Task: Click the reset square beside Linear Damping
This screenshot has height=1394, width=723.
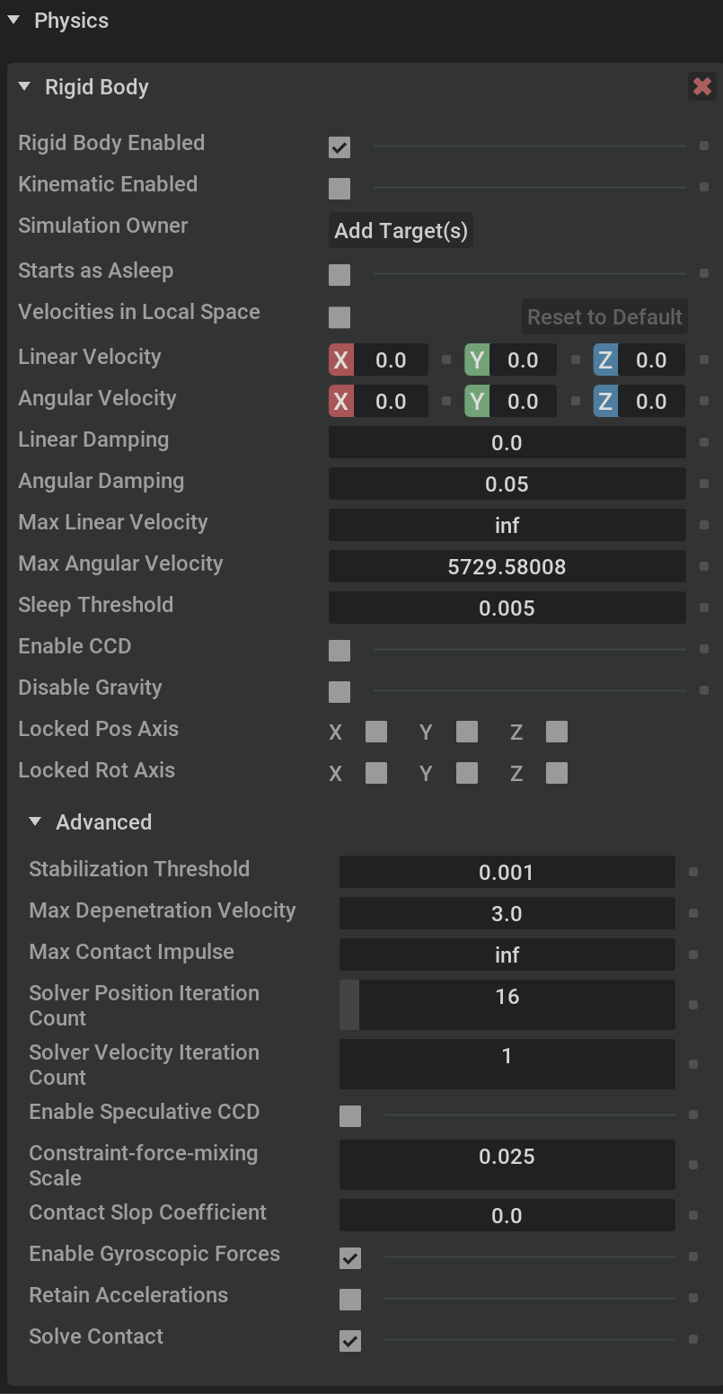Action: point(704,443)
